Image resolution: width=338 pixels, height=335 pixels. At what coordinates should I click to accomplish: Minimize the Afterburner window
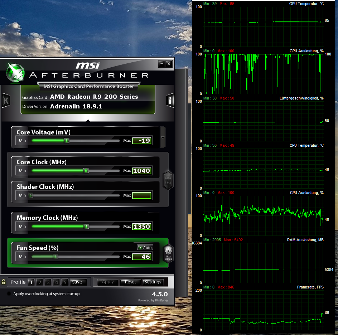click(x=162, y=64)
